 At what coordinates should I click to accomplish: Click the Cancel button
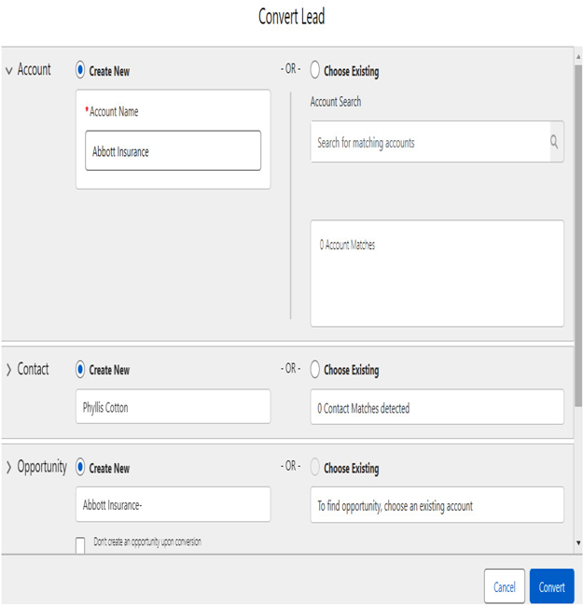[505, 586]
